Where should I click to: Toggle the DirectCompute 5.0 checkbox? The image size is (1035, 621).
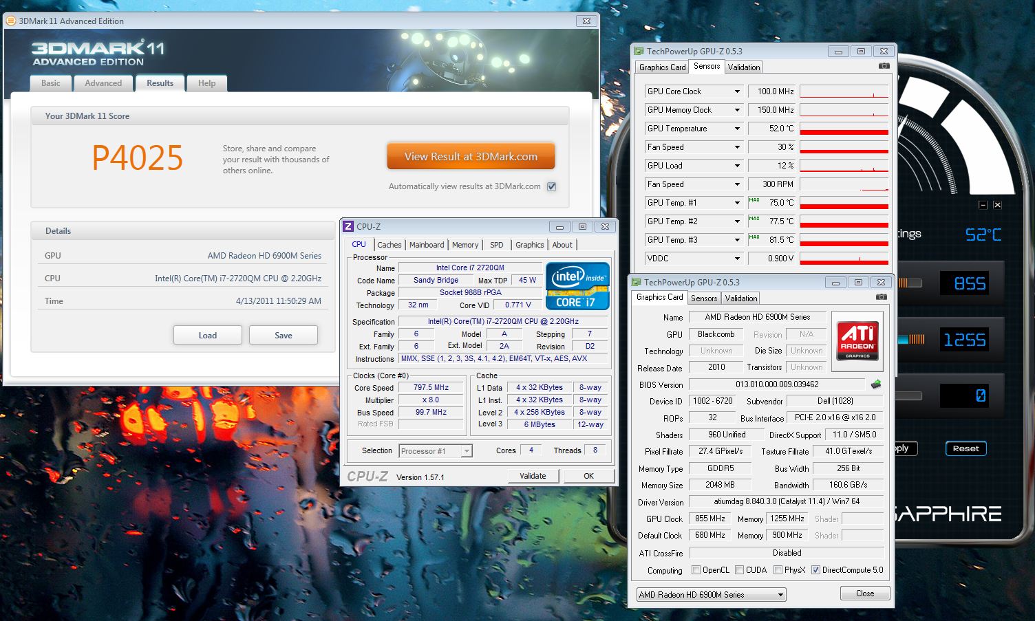(815, 570)
